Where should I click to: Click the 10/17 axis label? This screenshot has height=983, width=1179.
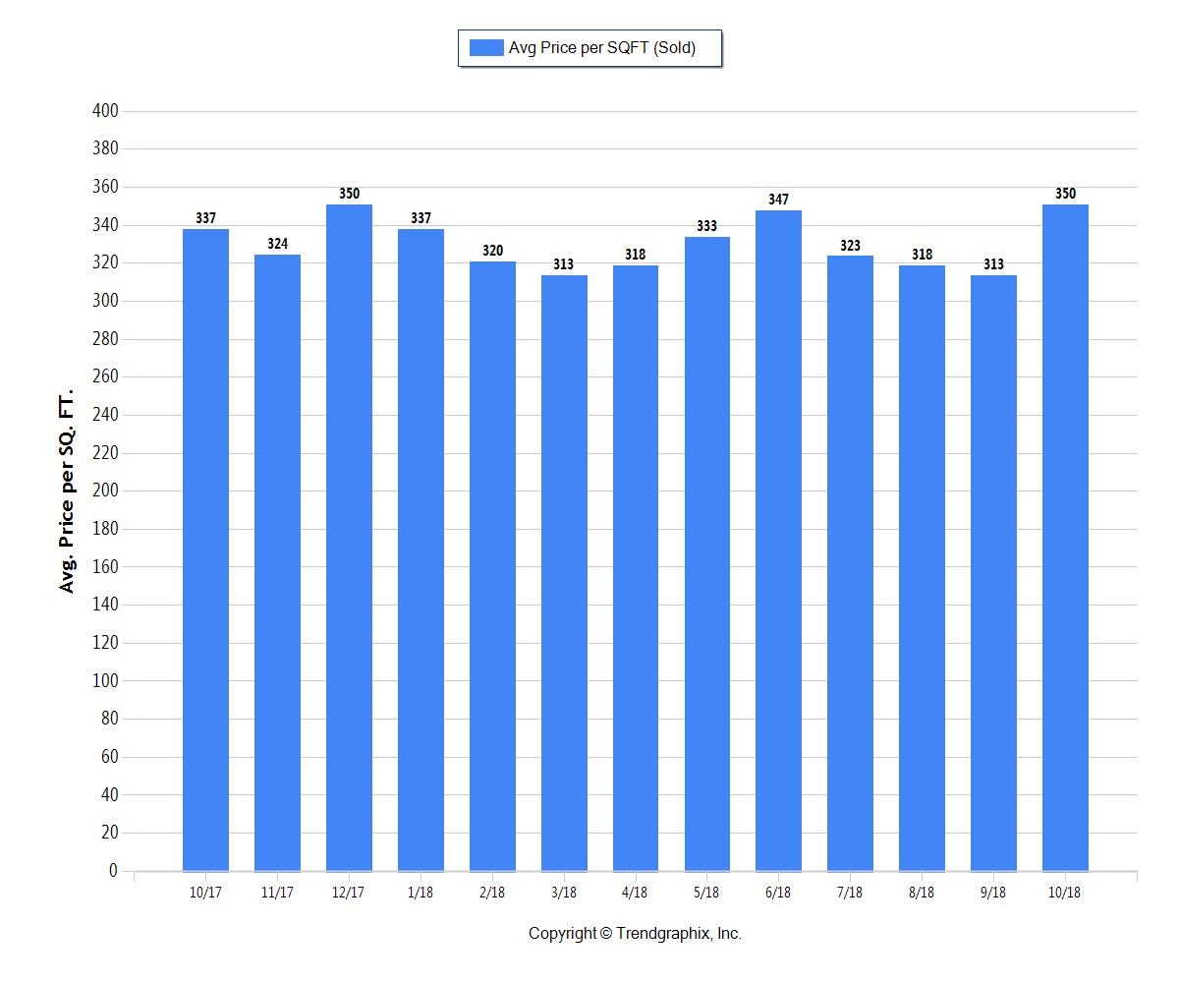point(207,893)
